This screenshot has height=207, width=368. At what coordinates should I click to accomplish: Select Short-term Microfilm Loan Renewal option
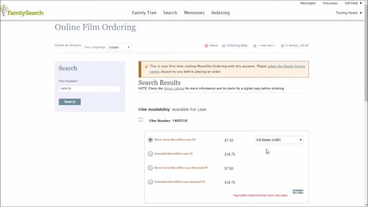pos(150,168)
